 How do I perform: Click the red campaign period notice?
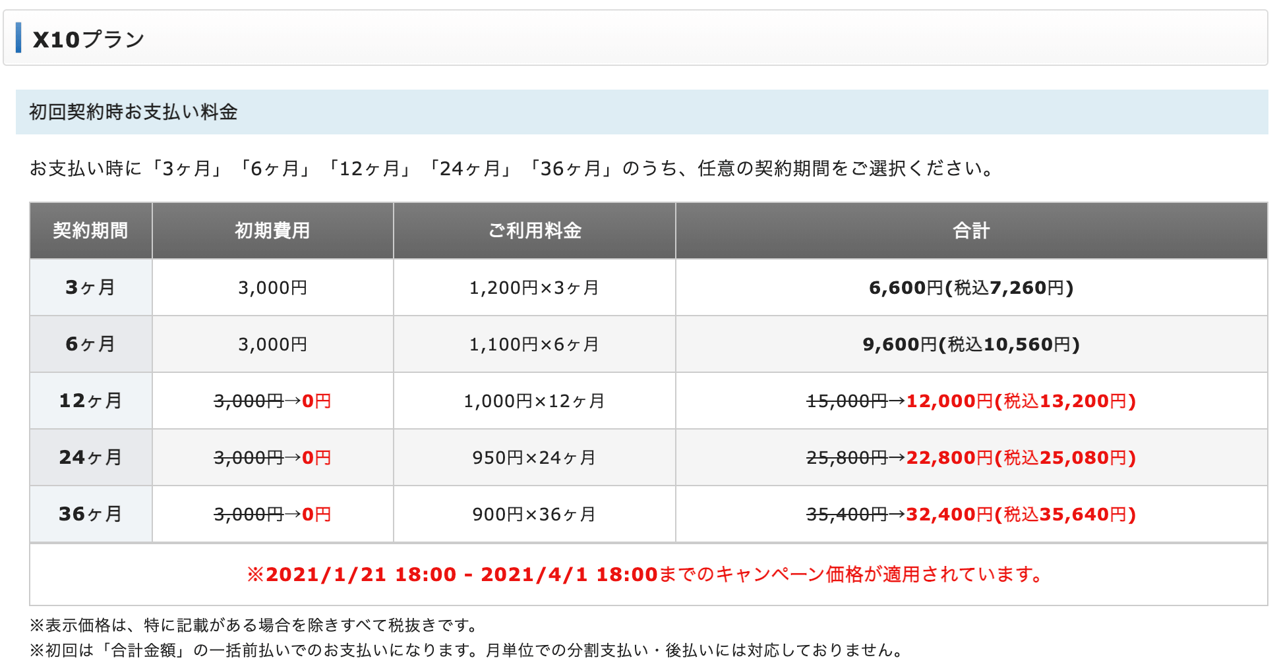pos(645,574)
